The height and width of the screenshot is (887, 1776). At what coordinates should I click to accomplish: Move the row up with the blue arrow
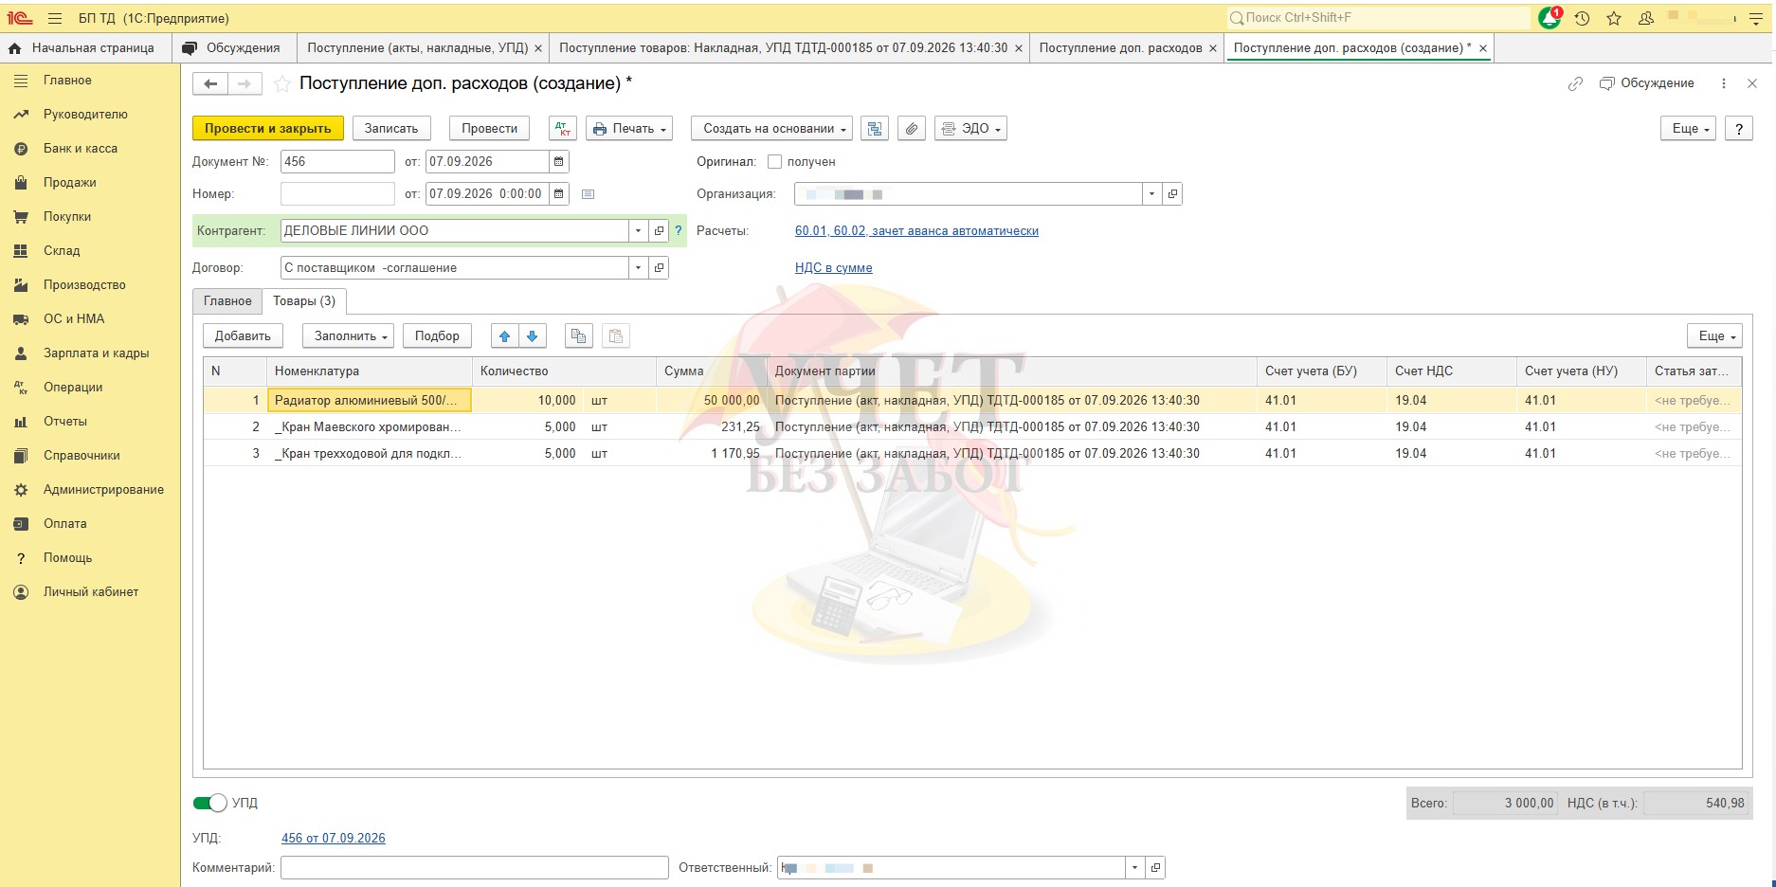[x=504, y=336]
